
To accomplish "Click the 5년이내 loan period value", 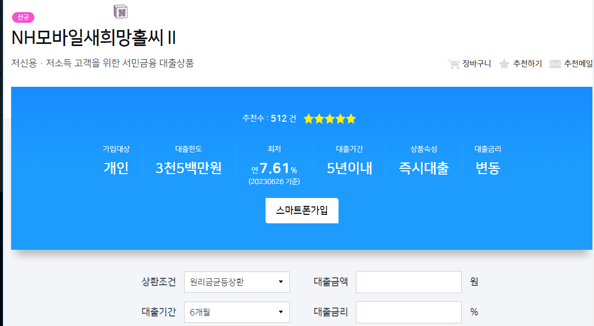I will [350, 168].
